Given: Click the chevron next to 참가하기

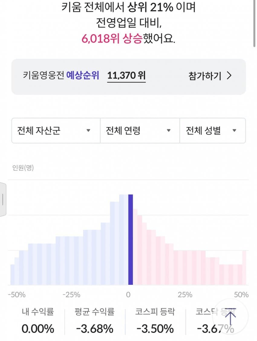Looking at the screenshot, I should pyautogui.click(x=229, y=76).
